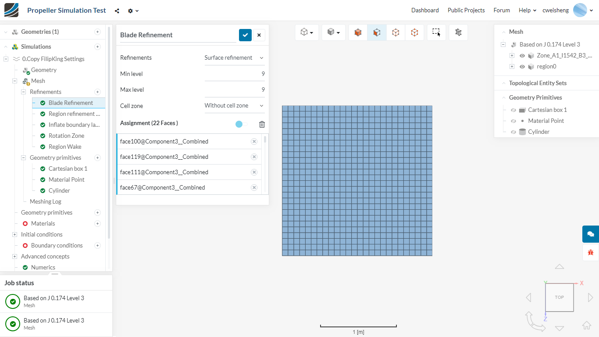Add a refinement with the Refinements plus icon
The image size is (599, 337).
click(97, 92)
